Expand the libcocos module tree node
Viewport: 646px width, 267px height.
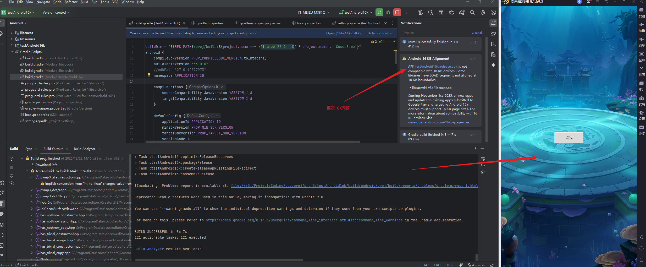[x=12, y=33]
